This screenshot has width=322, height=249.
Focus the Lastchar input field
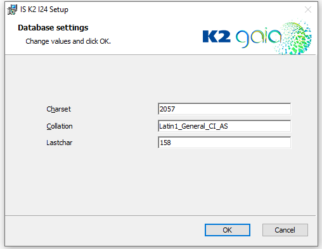click(224, 143)
